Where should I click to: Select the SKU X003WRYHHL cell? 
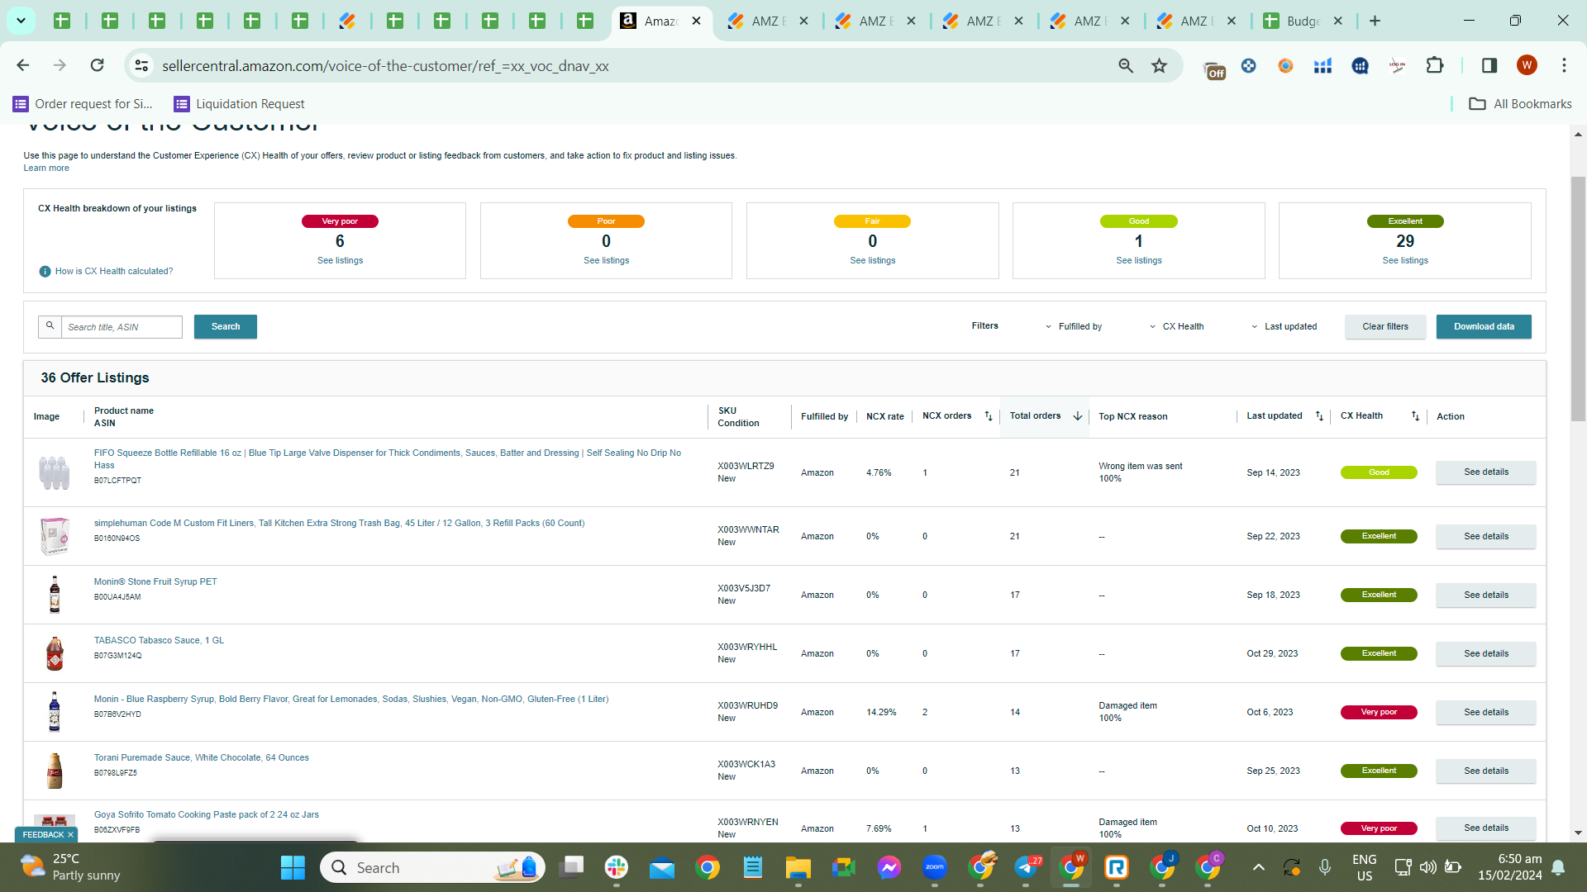point(747,648)
